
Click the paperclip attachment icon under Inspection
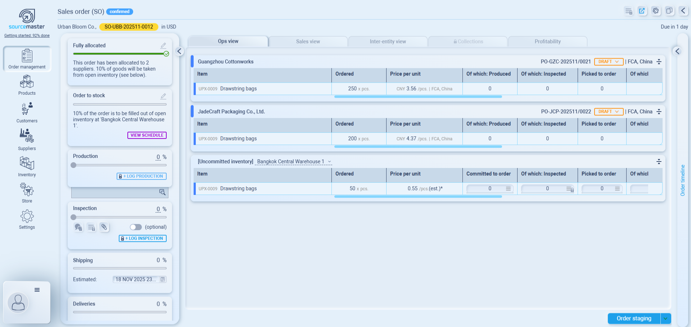point(104,227)
